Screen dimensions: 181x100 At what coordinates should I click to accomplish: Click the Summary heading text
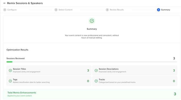pyautogui.click(x=92, y=29)
